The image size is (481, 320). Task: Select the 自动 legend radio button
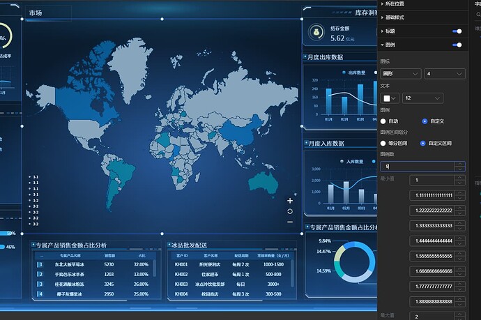(x=383, y=121)
